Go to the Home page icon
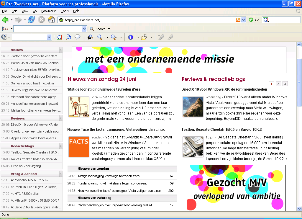 coord(51,20)
